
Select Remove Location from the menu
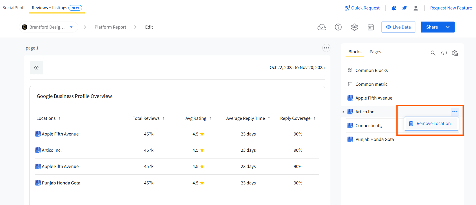click(431, 124)
